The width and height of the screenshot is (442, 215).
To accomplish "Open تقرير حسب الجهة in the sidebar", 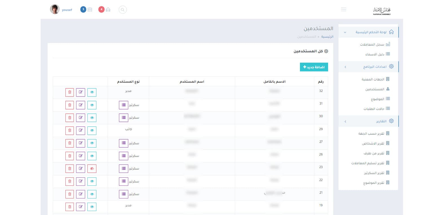I will coord(374,133).
